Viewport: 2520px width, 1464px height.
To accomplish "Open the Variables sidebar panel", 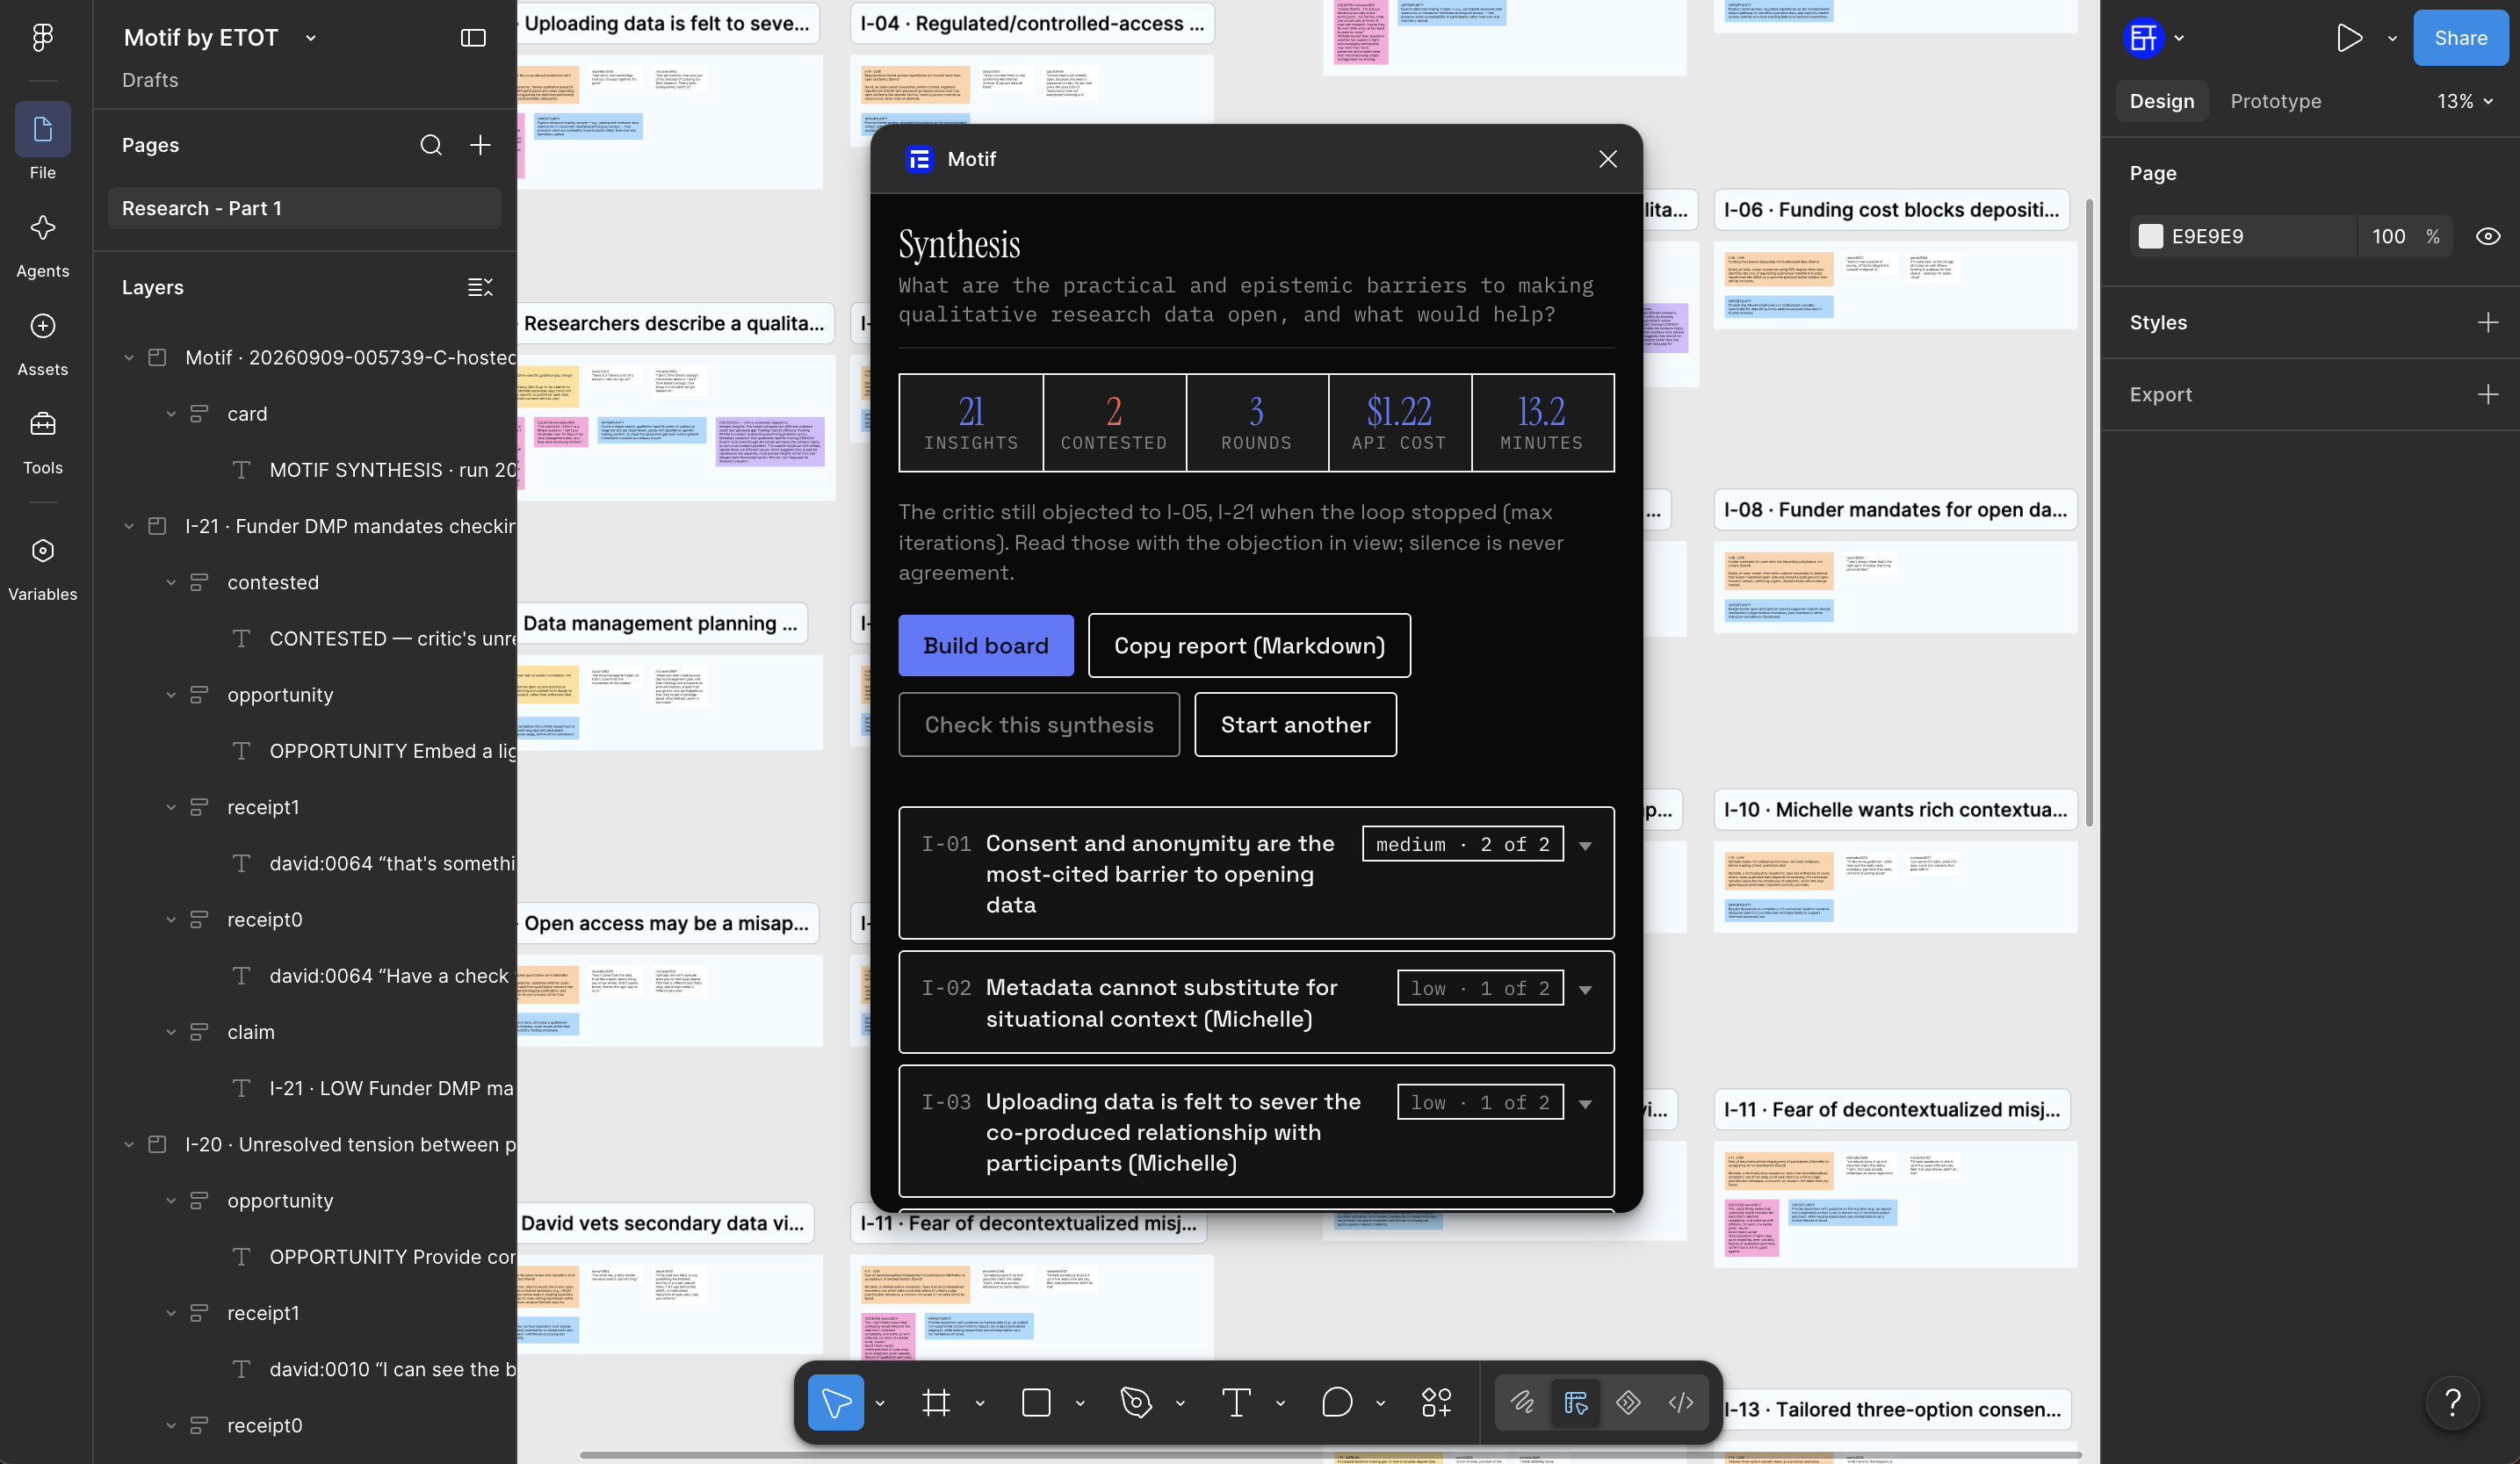I will click(x=42, y=568).
